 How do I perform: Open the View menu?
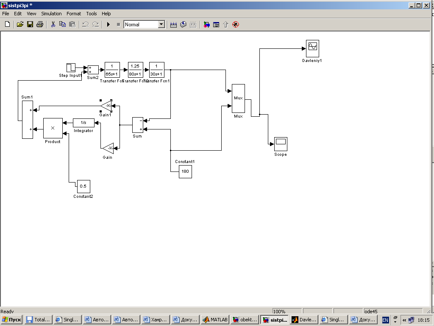coord(31,14)
